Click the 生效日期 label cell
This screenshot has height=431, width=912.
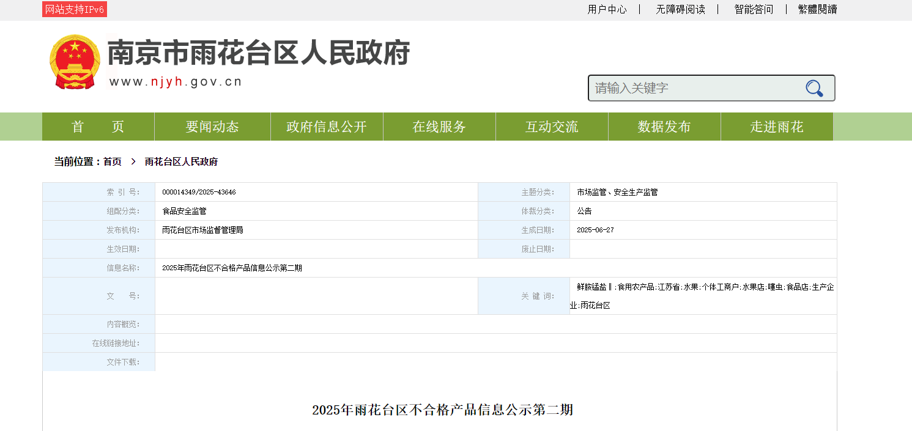click(x=98, y=249)
